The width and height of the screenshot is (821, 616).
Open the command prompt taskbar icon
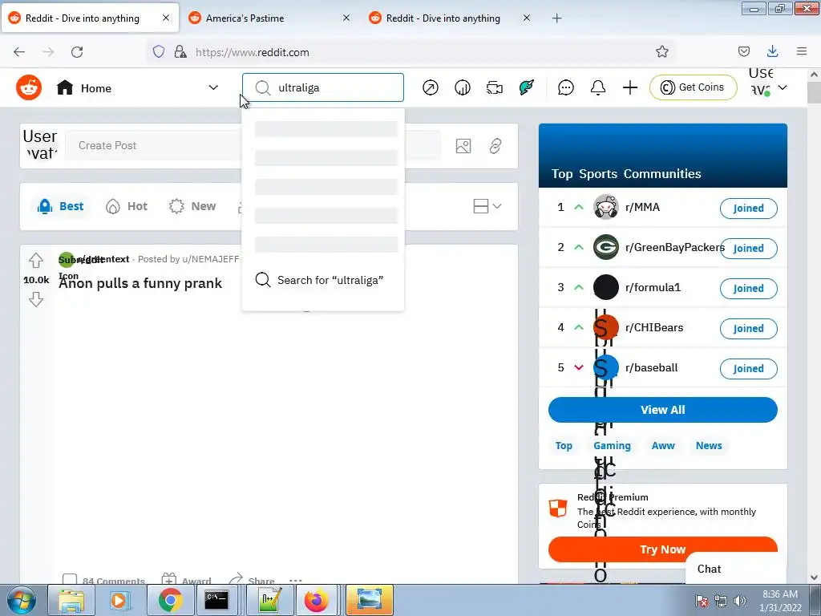pyautogui.click(x=216, y=600)
